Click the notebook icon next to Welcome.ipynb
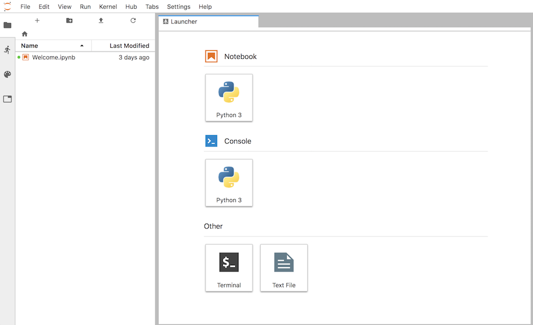The width and height of the screenshot is (533, 325). (x=26, y=57)
